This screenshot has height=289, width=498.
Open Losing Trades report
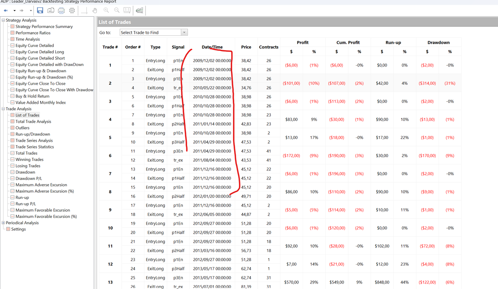pos(28,166)
